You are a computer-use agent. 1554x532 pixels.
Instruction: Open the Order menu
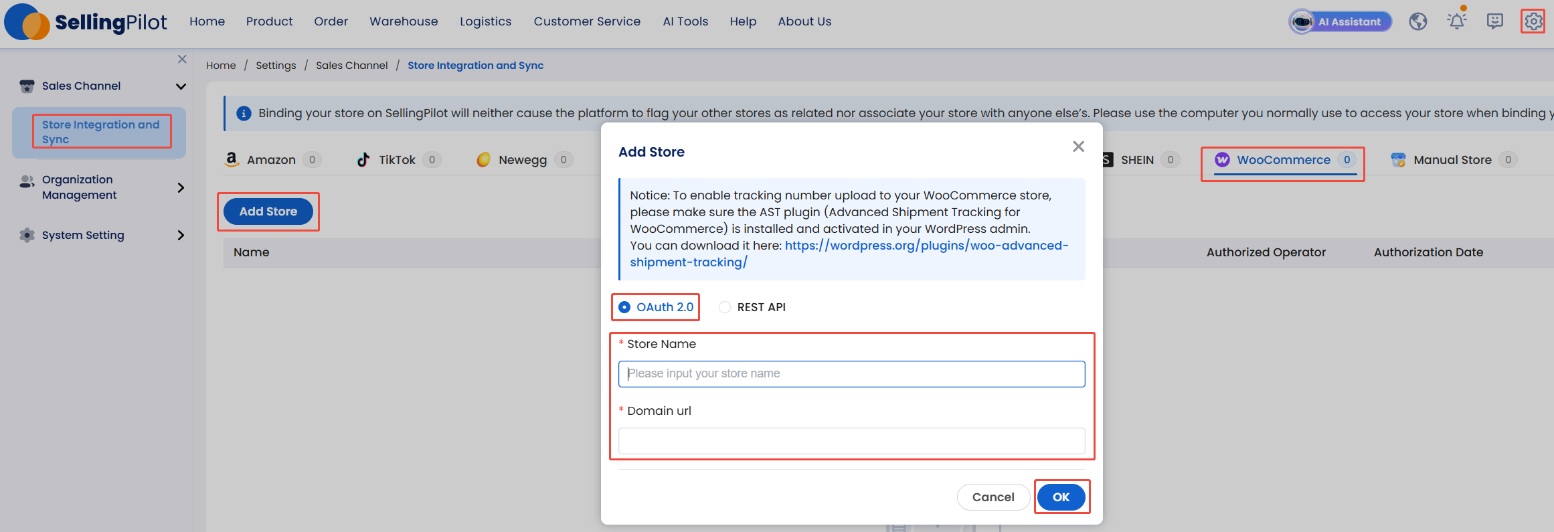(x=331, y=21)
